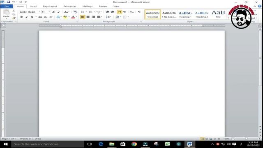Apply text highlight color

click(65, 17)
